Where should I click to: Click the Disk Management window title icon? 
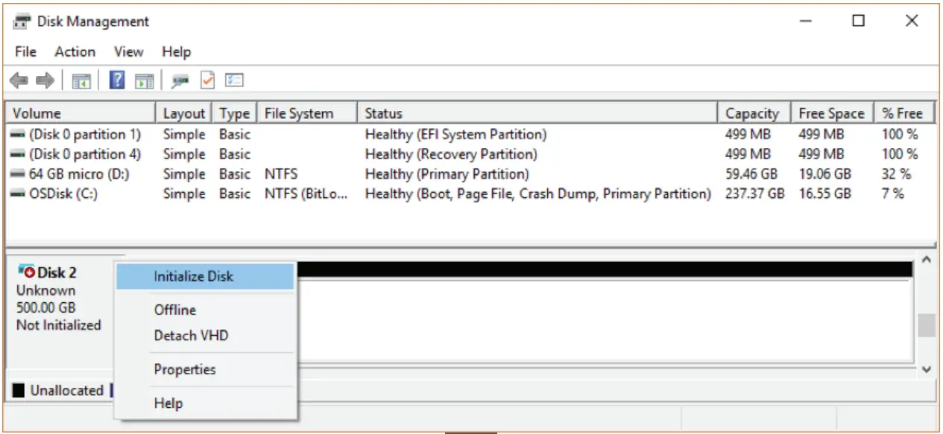click(x=19, y=20)
